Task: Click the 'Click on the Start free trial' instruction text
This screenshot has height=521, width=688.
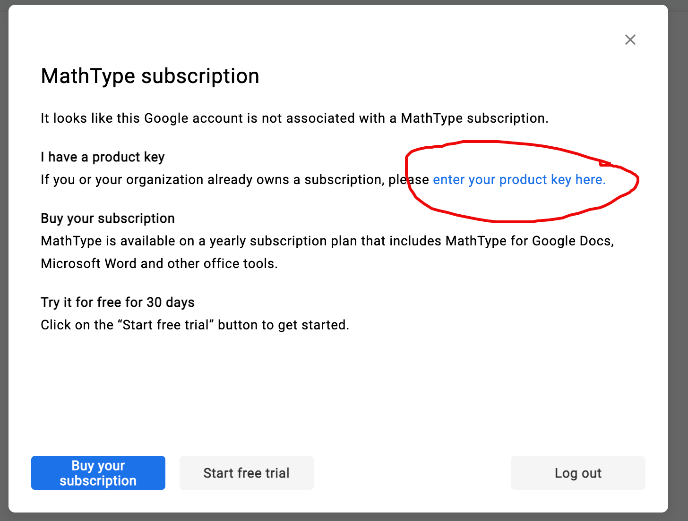Action: click(195, 325)
